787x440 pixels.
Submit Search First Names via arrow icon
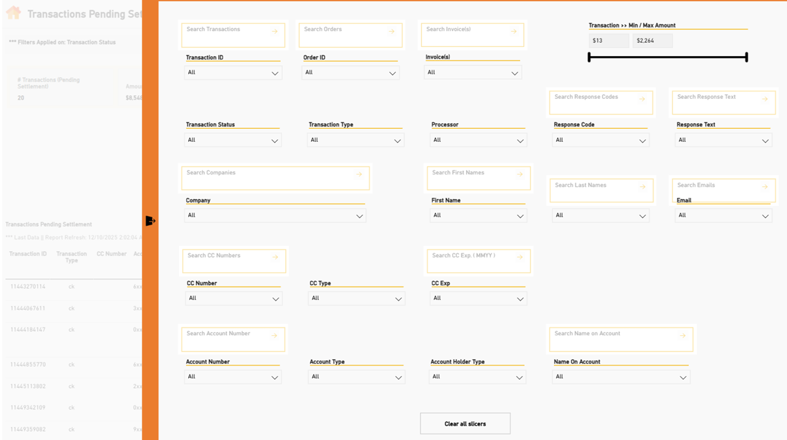(519, 174)
